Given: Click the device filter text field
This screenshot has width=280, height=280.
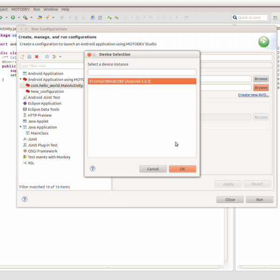Looking at the screenshot, I should point(142,72).
